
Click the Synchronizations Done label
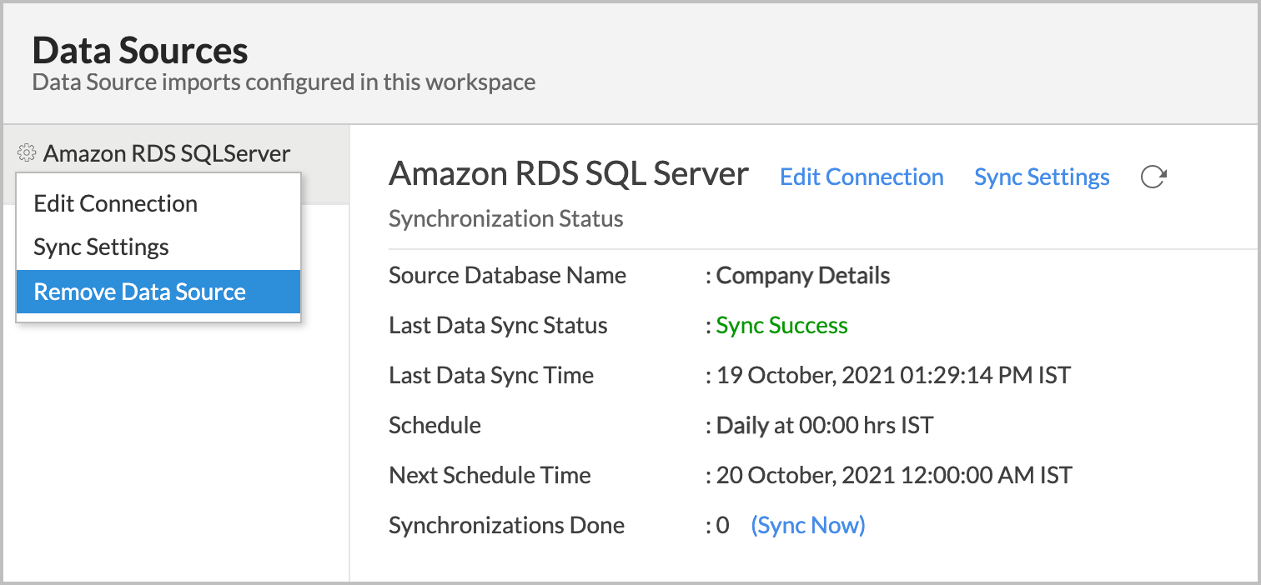[506, 525]
